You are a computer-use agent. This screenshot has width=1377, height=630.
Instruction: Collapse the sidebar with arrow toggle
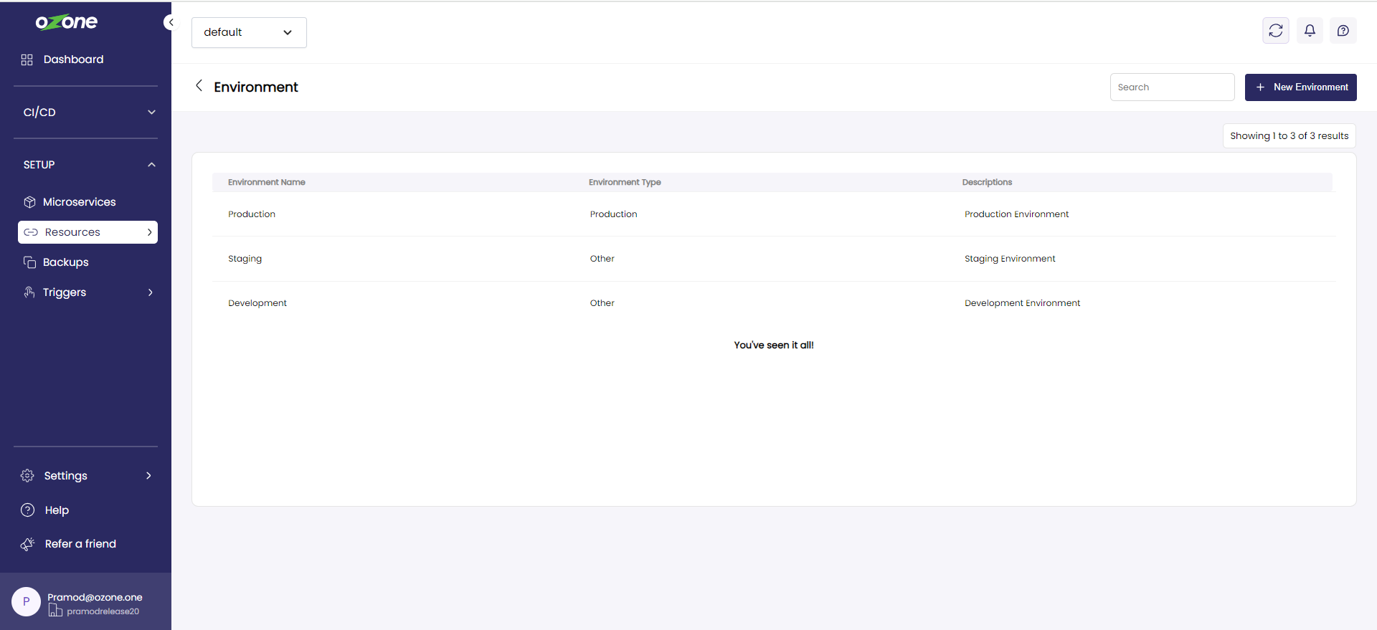[x=170, y=22]
